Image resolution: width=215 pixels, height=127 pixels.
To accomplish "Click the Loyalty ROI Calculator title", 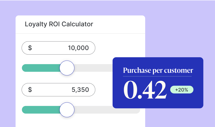I will [59, 24].
